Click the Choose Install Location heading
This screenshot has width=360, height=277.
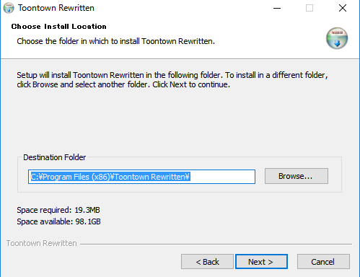pyautogui.click(x=58, y=27)
